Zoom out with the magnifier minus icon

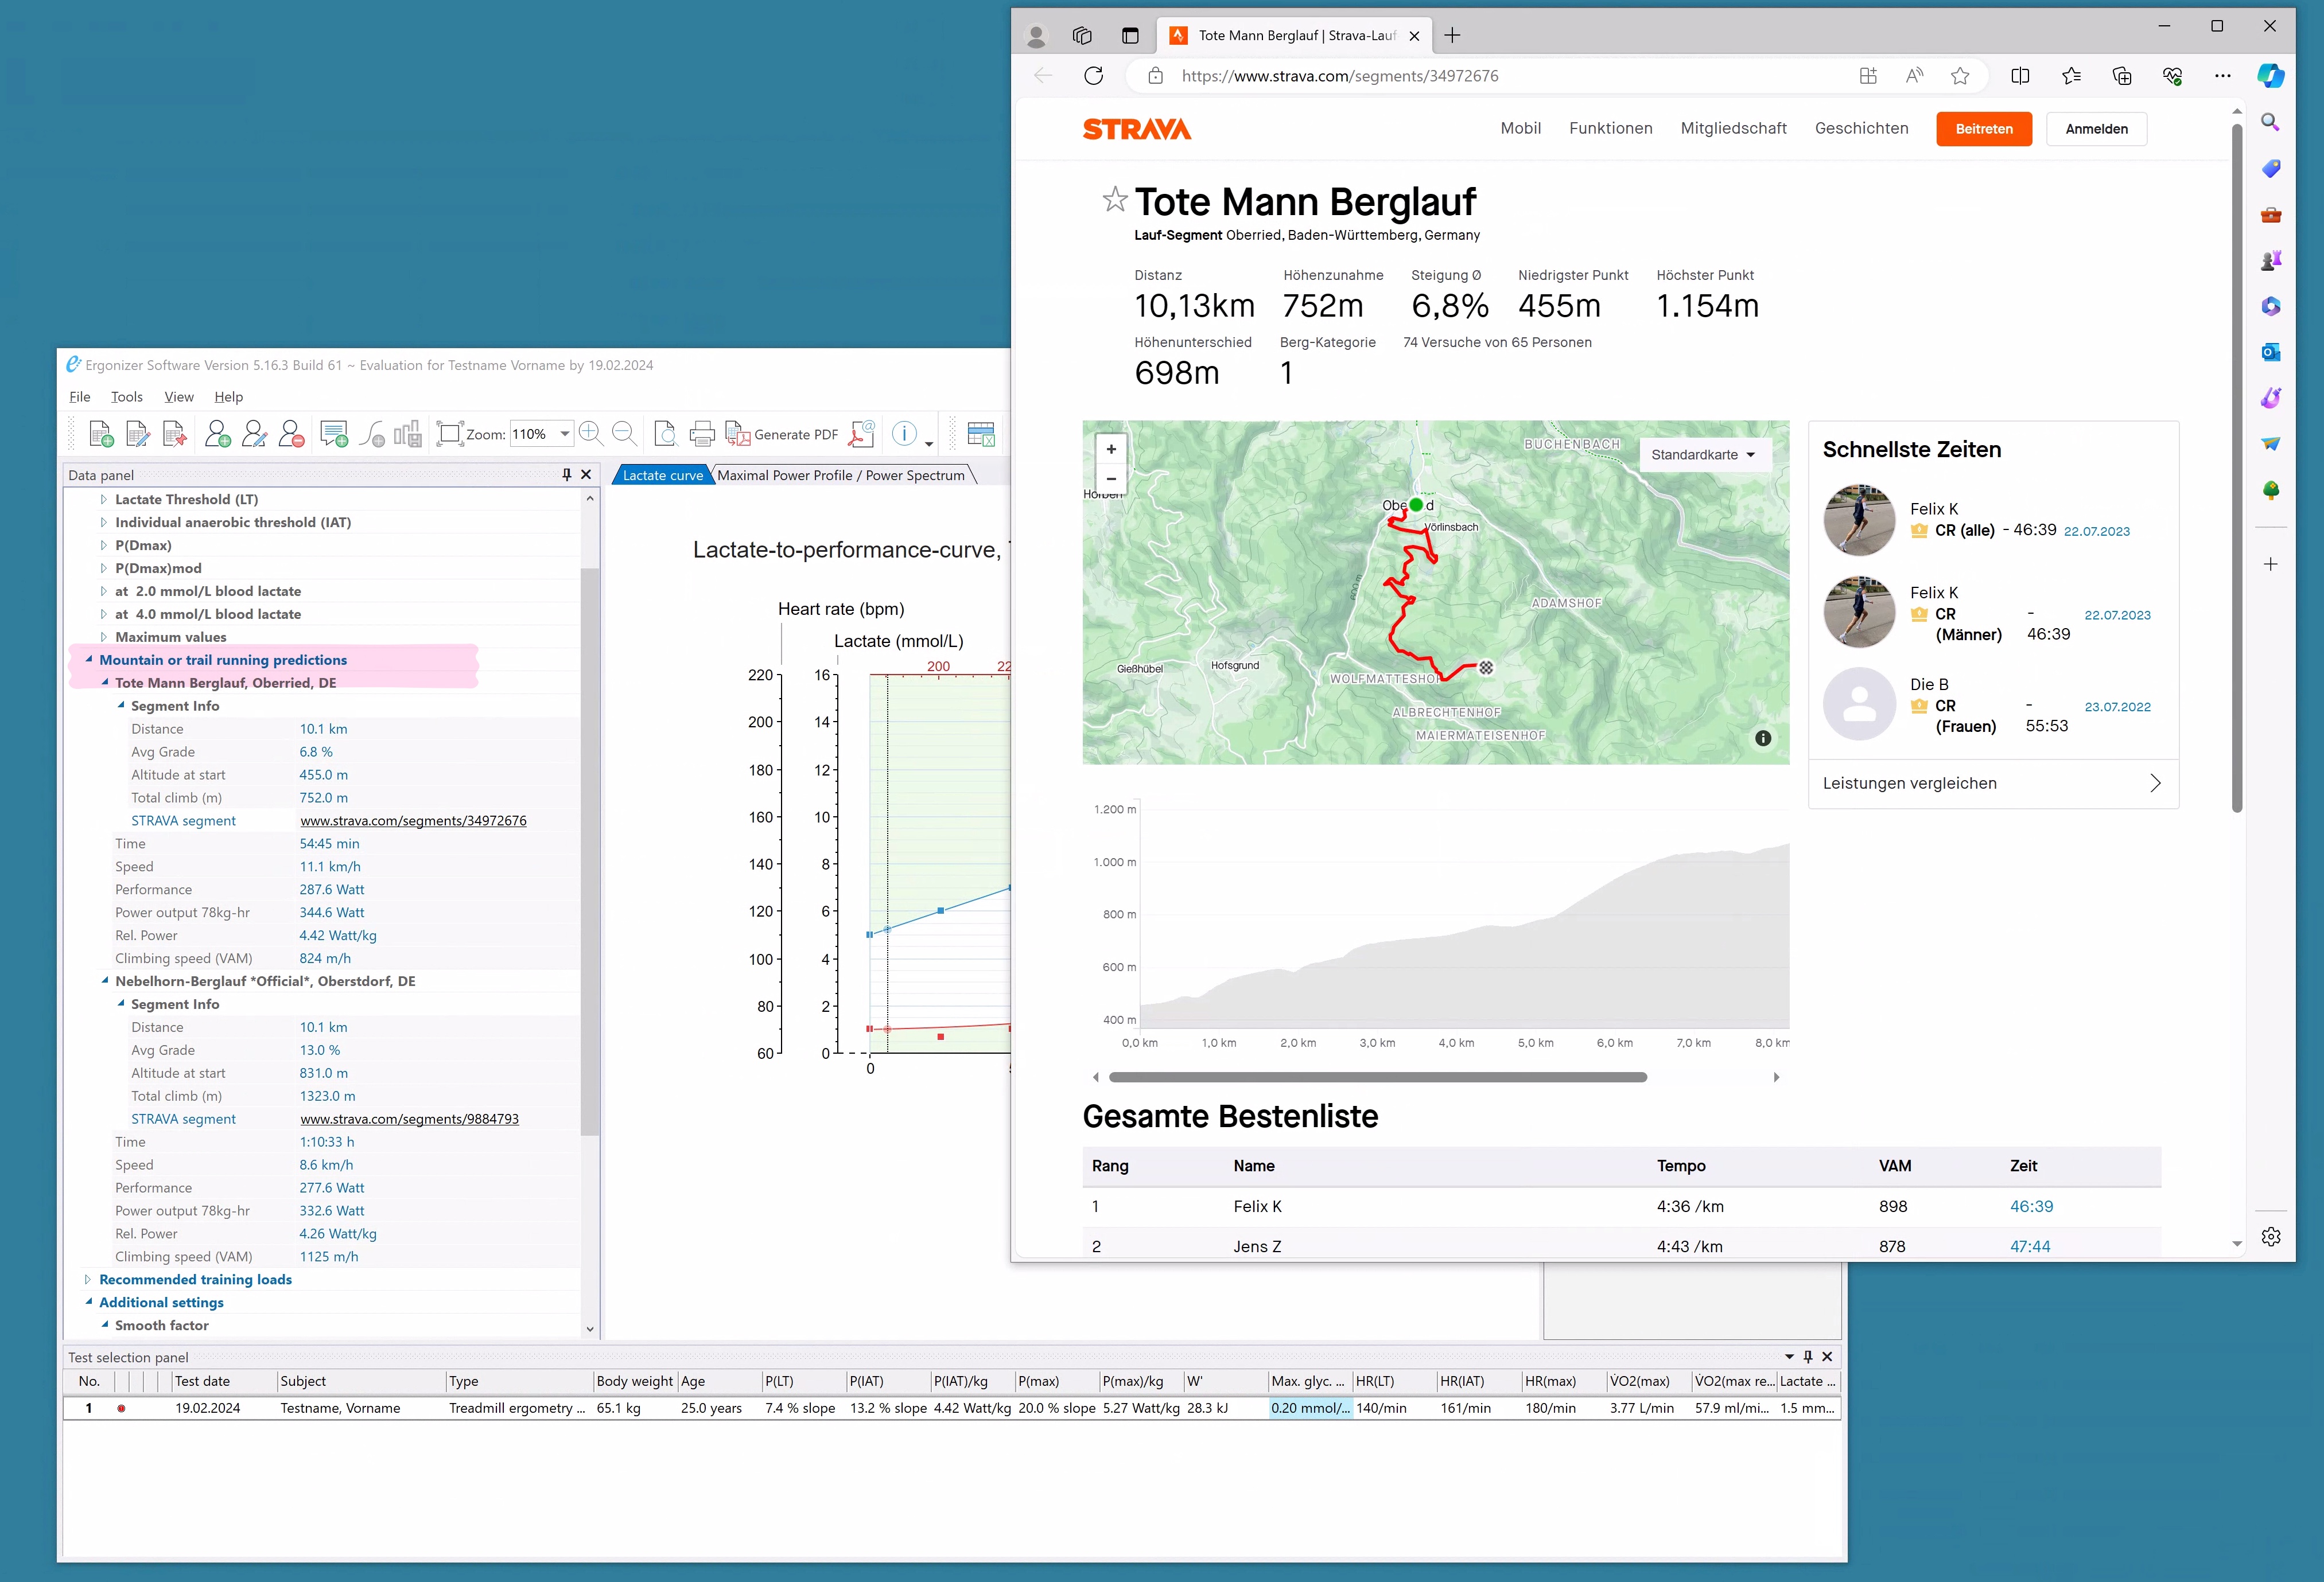[x=624, y=432]
